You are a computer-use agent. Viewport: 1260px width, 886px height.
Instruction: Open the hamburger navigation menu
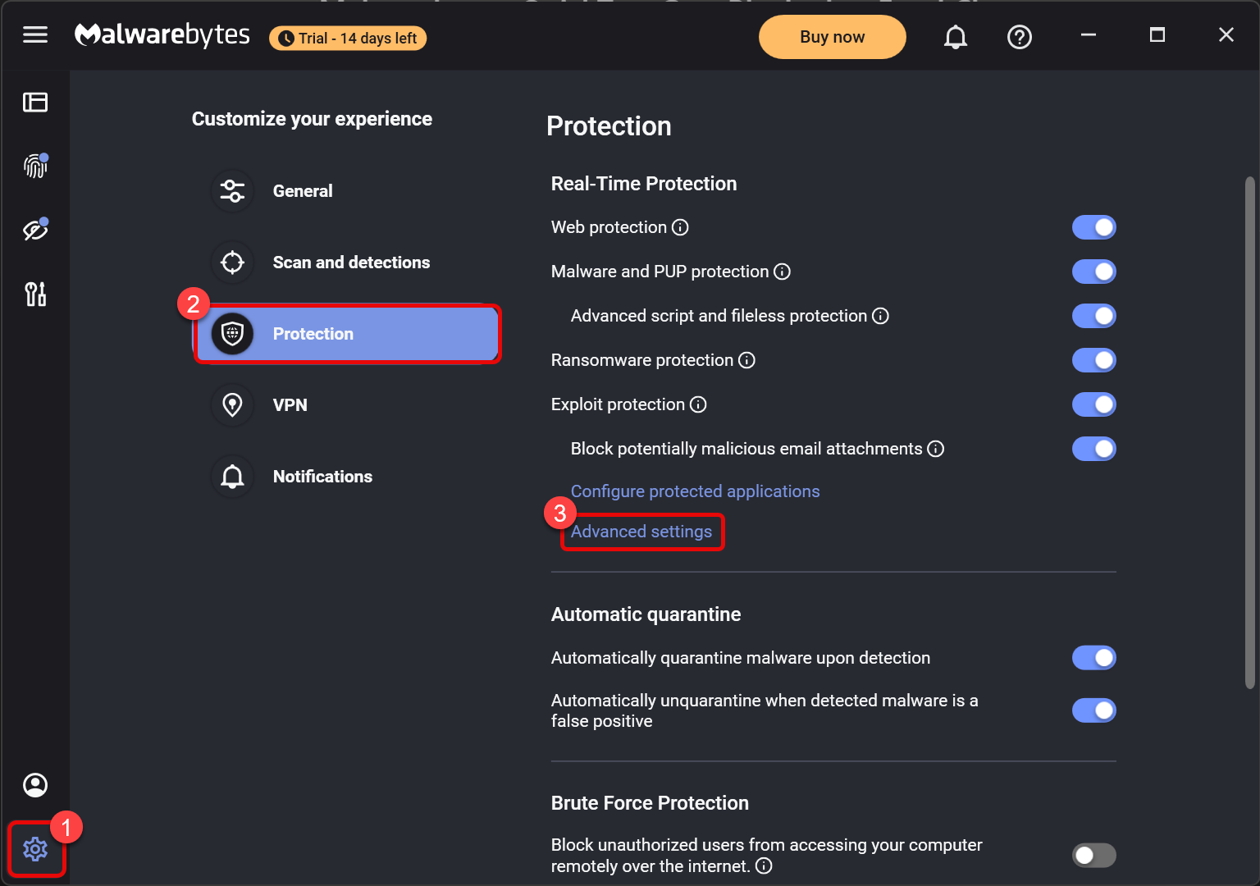35,35
